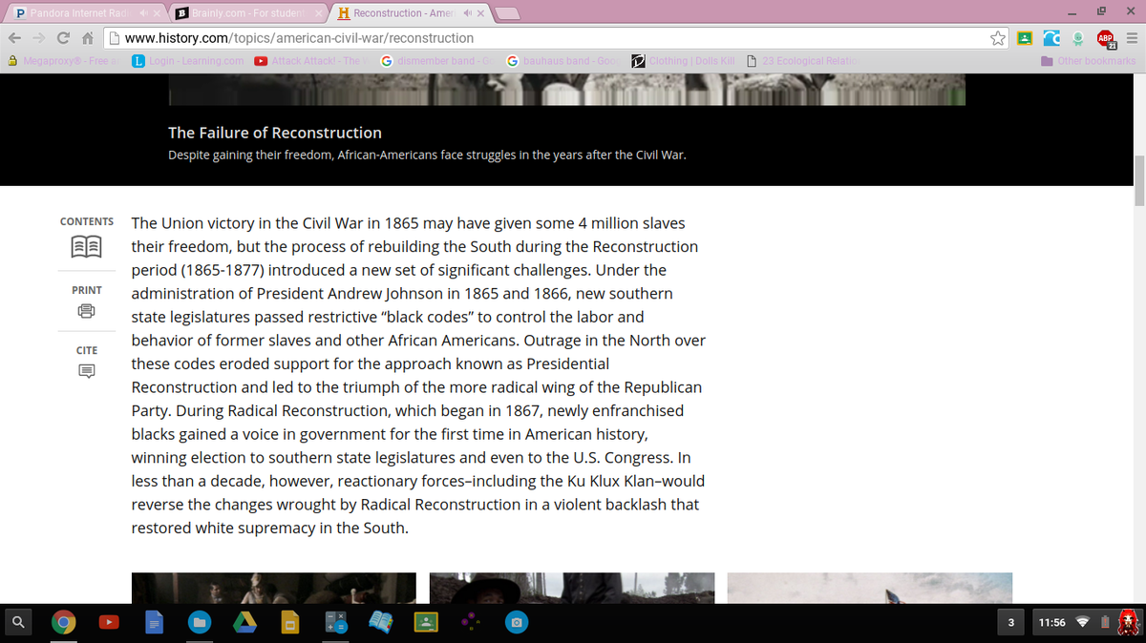
Task: Open the middle video thumbnail below article
Action: click(x=572, y=588)
